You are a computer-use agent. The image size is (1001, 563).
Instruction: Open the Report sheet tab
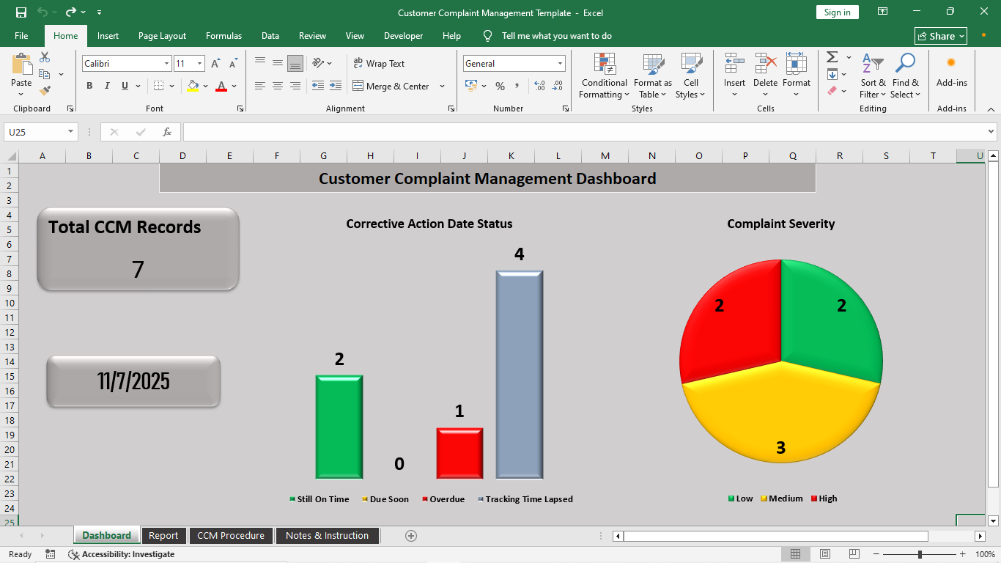point(163,536)
